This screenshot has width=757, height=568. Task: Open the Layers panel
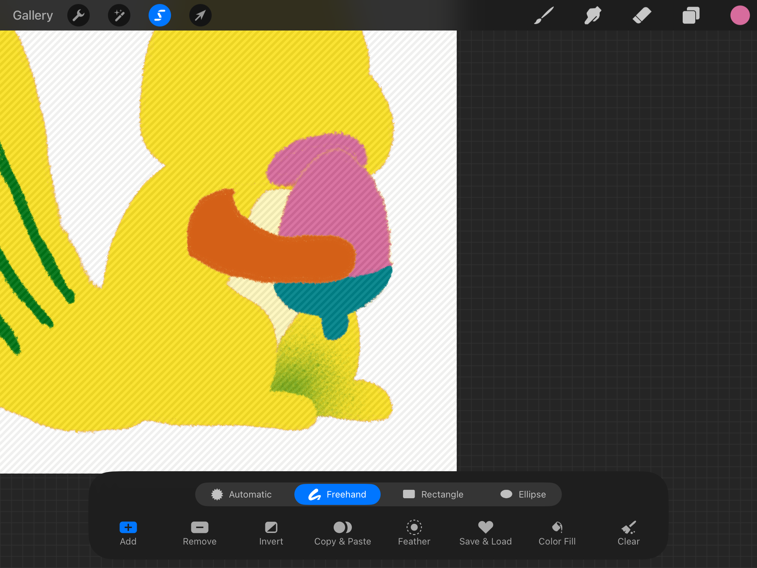(x=691, y=15)
